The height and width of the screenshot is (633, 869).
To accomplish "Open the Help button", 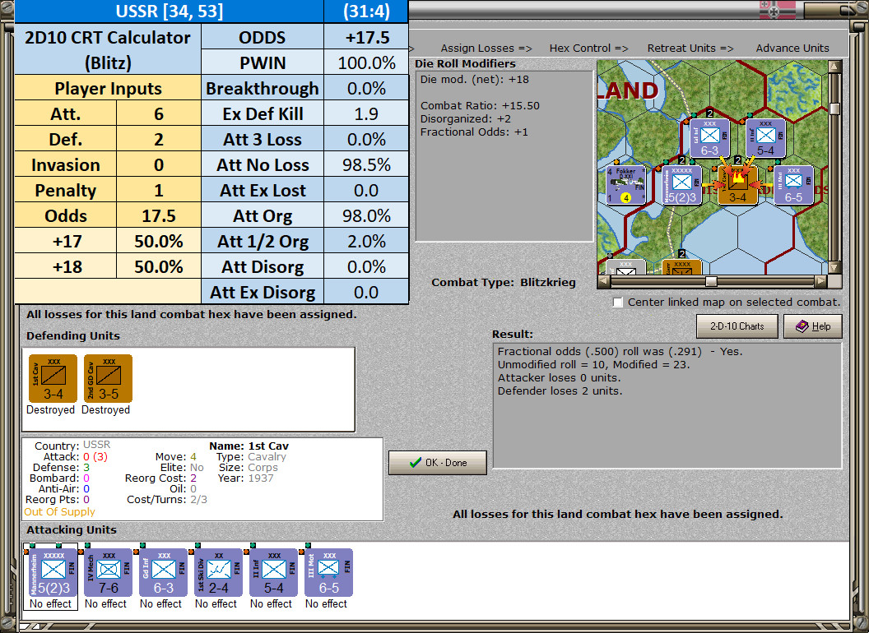I will pos(813,326).
